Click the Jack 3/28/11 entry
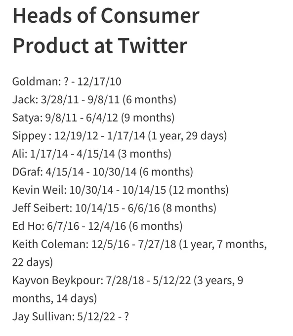Screen dimensions: 293x336 point(94,100)
